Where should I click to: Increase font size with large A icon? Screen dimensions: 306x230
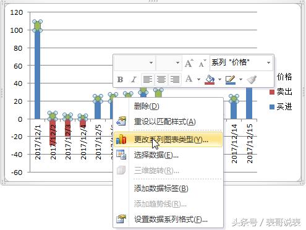pos(189,63)
